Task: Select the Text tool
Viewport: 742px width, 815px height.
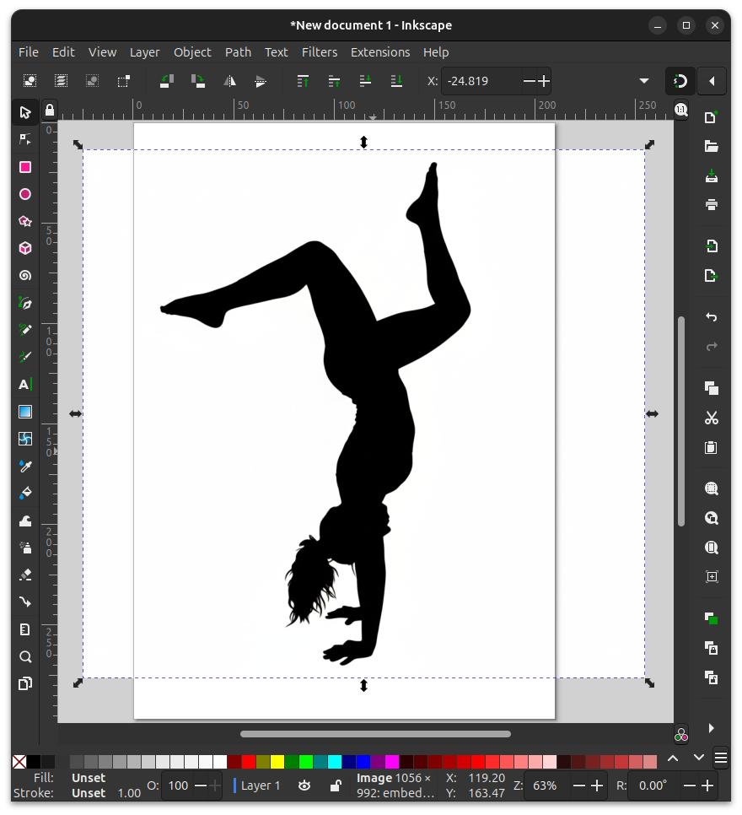Action: (25, 385)
